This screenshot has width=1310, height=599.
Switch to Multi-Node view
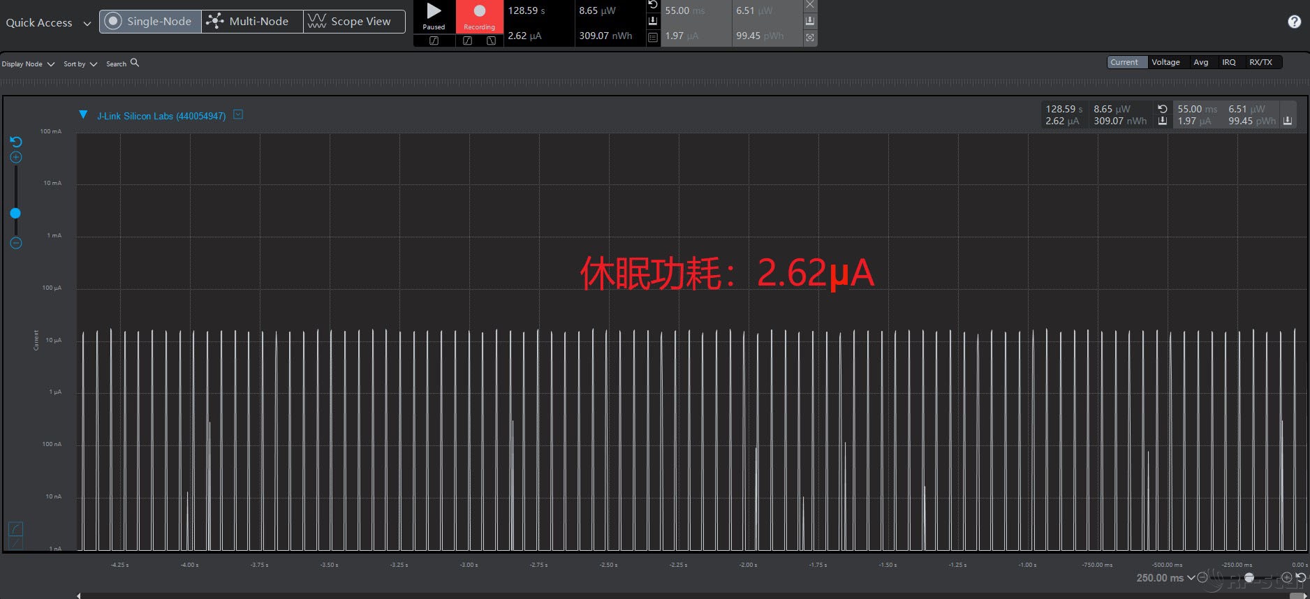point(252,21)
